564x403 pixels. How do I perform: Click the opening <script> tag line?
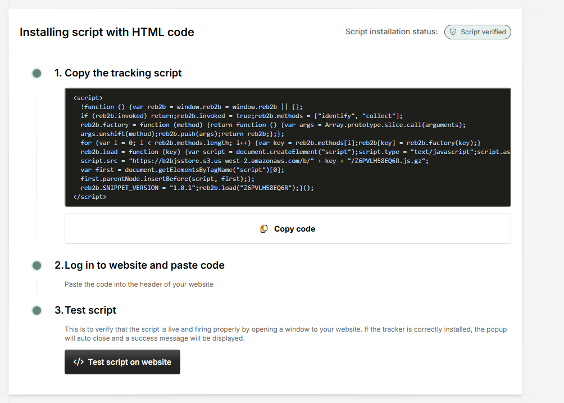click(x=88, y=98)
